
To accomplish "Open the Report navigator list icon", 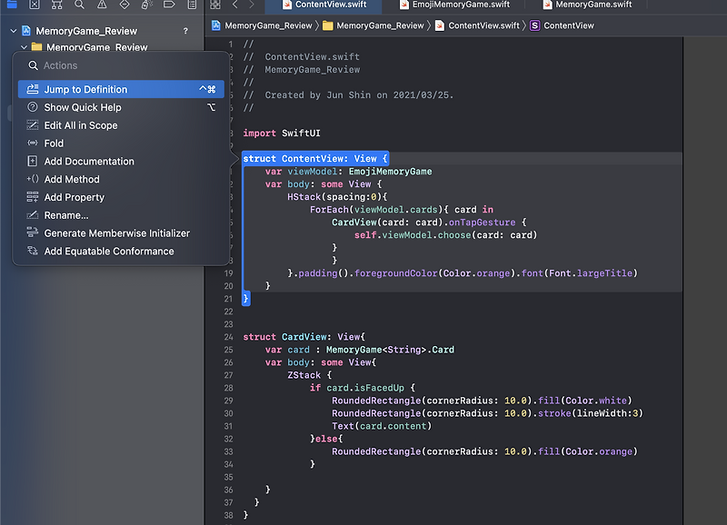I will click(193, 7).
